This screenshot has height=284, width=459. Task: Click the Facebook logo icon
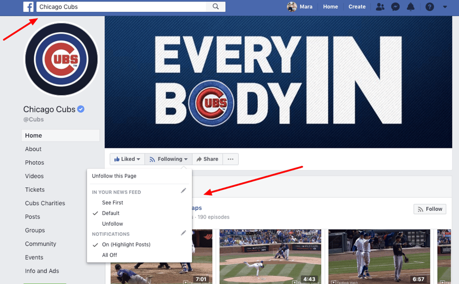tap(28, 7)
